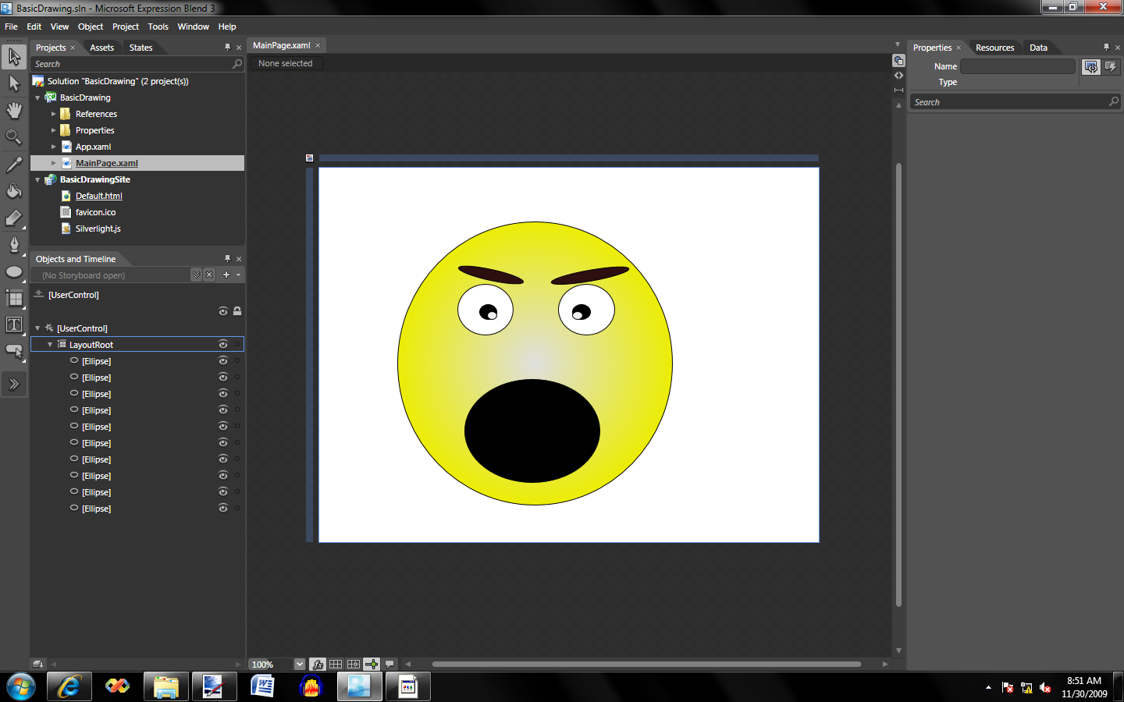Open the Default.html file link
The image size is (1124, 702).
tap(98, 196)
